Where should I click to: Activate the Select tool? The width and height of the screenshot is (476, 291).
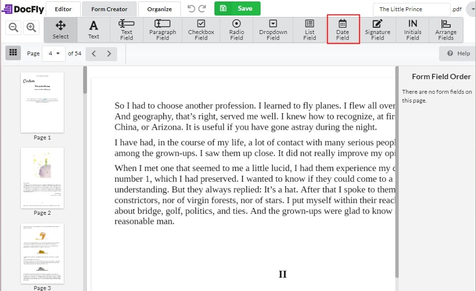[60, 30]
